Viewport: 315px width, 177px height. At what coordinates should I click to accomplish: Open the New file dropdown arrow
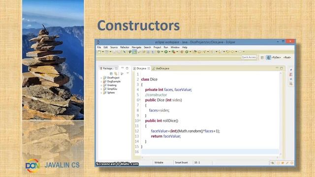(103, 52)
